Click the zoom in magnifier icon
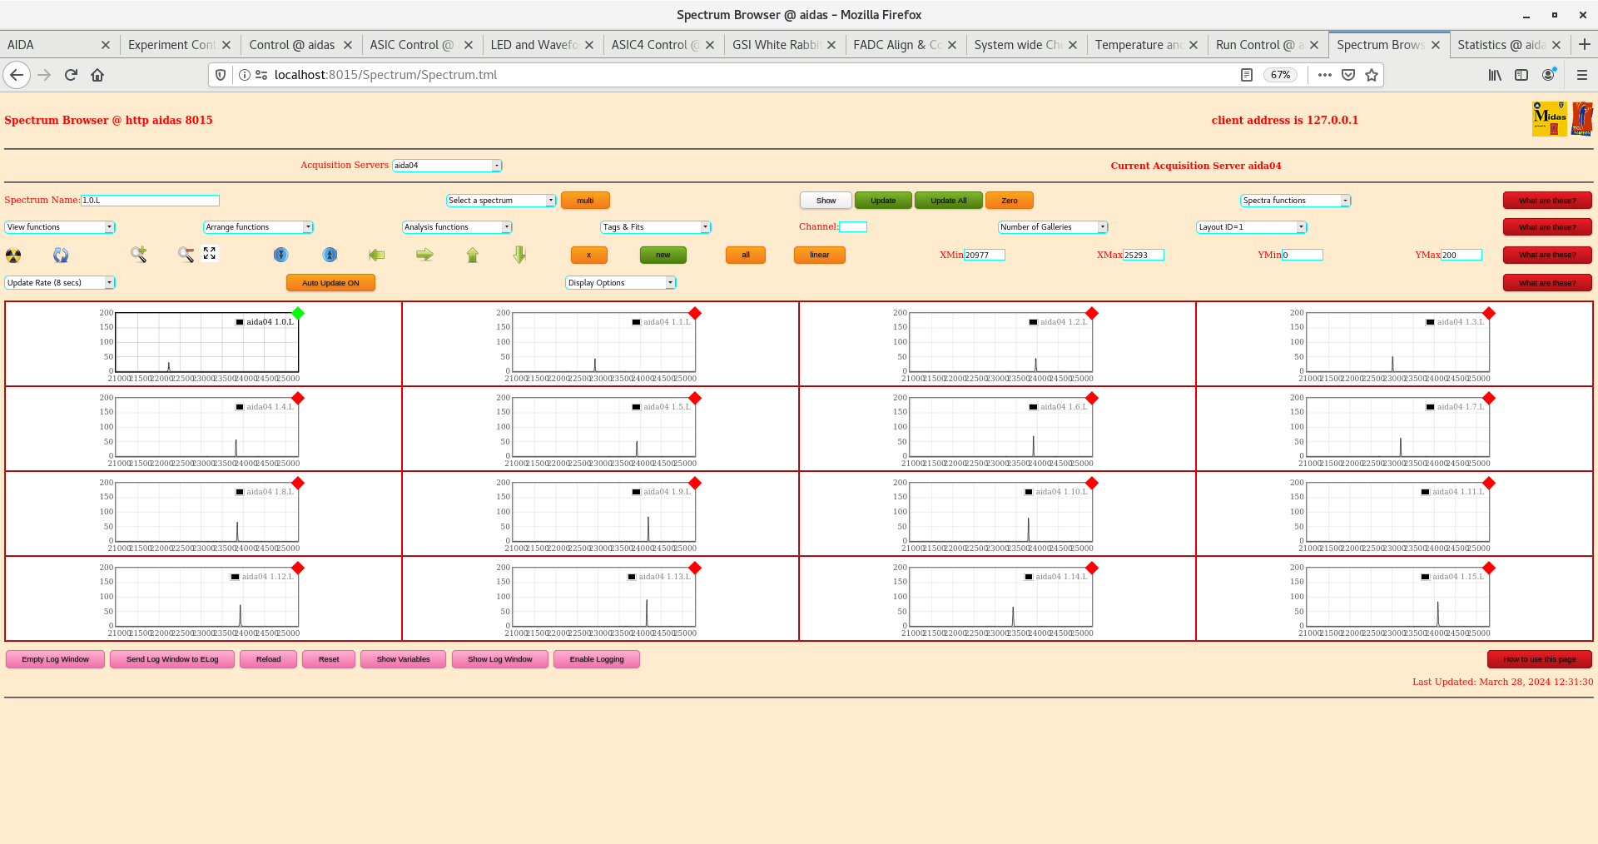Image resolution: width=1598 pixels, height=844 pixels. [x=138, y=255]
